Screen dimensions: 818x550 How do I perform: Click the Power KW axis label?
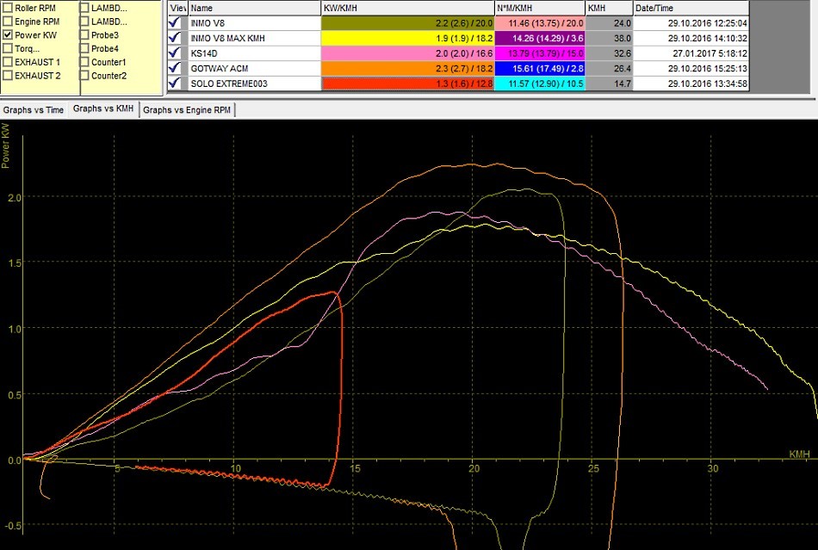click(5, 145)
